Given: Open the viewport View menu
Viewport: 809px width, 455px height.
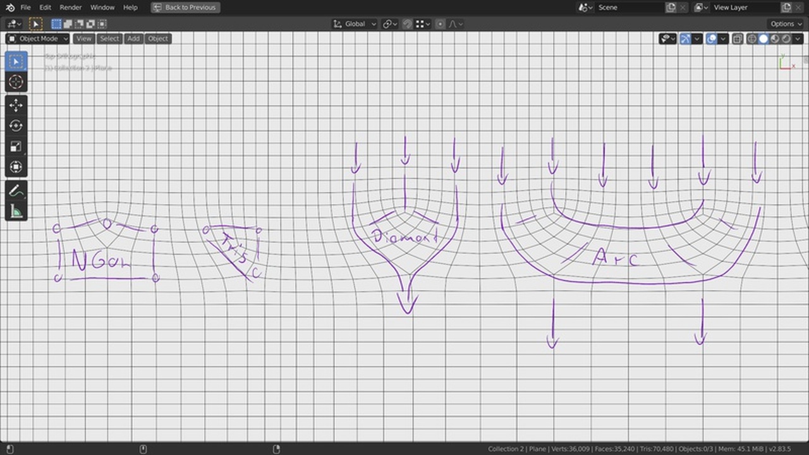Looking at the screenshot, I should click(83, 39).
